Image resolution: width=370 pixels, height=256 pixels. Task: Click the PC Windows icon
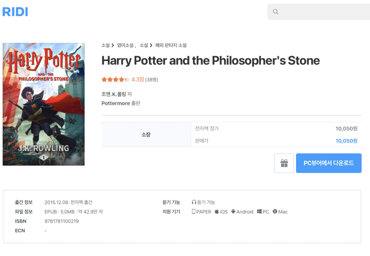[x=259, y=212]
